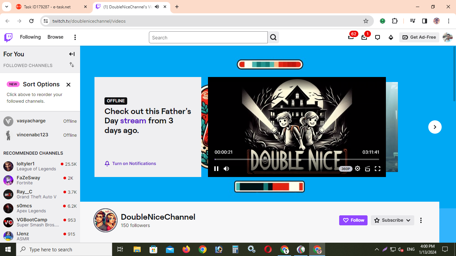Close the DoubleNiceChannel browser tab

165,7
